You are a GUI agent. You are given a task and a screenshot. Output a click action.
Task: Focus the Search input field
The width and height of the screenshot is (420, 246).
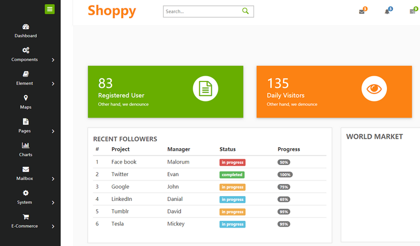click(x=202, y=11)
